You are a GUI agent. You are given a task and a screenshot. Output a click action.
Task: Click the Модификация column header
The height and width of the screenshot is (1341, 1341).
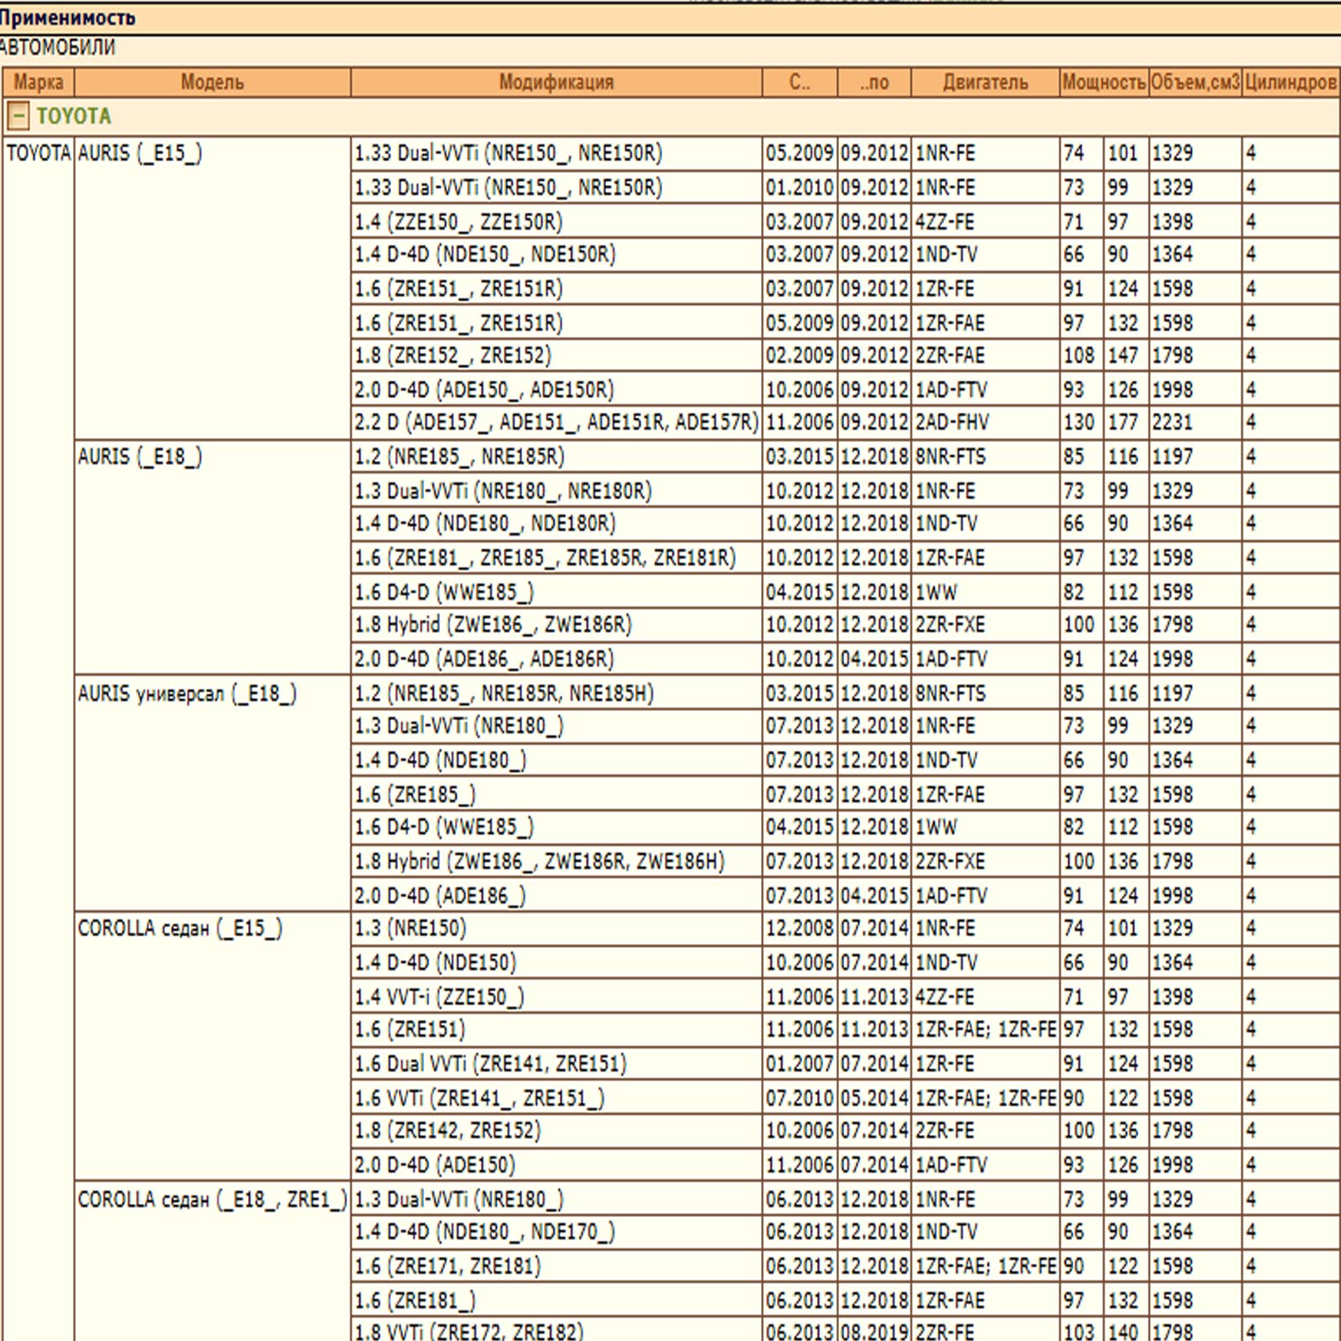[x=556, y=82]
